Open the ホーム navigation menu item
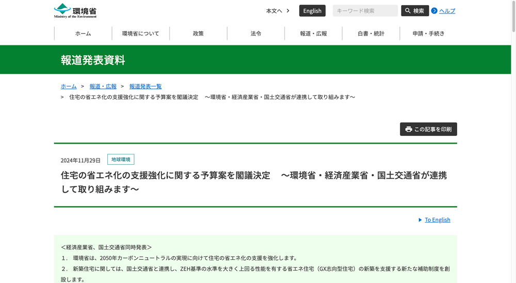Screen dimensions: 516x283 [83, 34]
